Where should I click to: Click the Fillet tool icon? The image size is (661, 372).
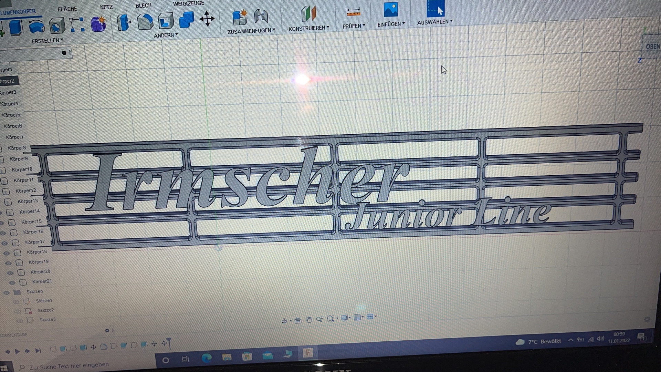point(145,22)
